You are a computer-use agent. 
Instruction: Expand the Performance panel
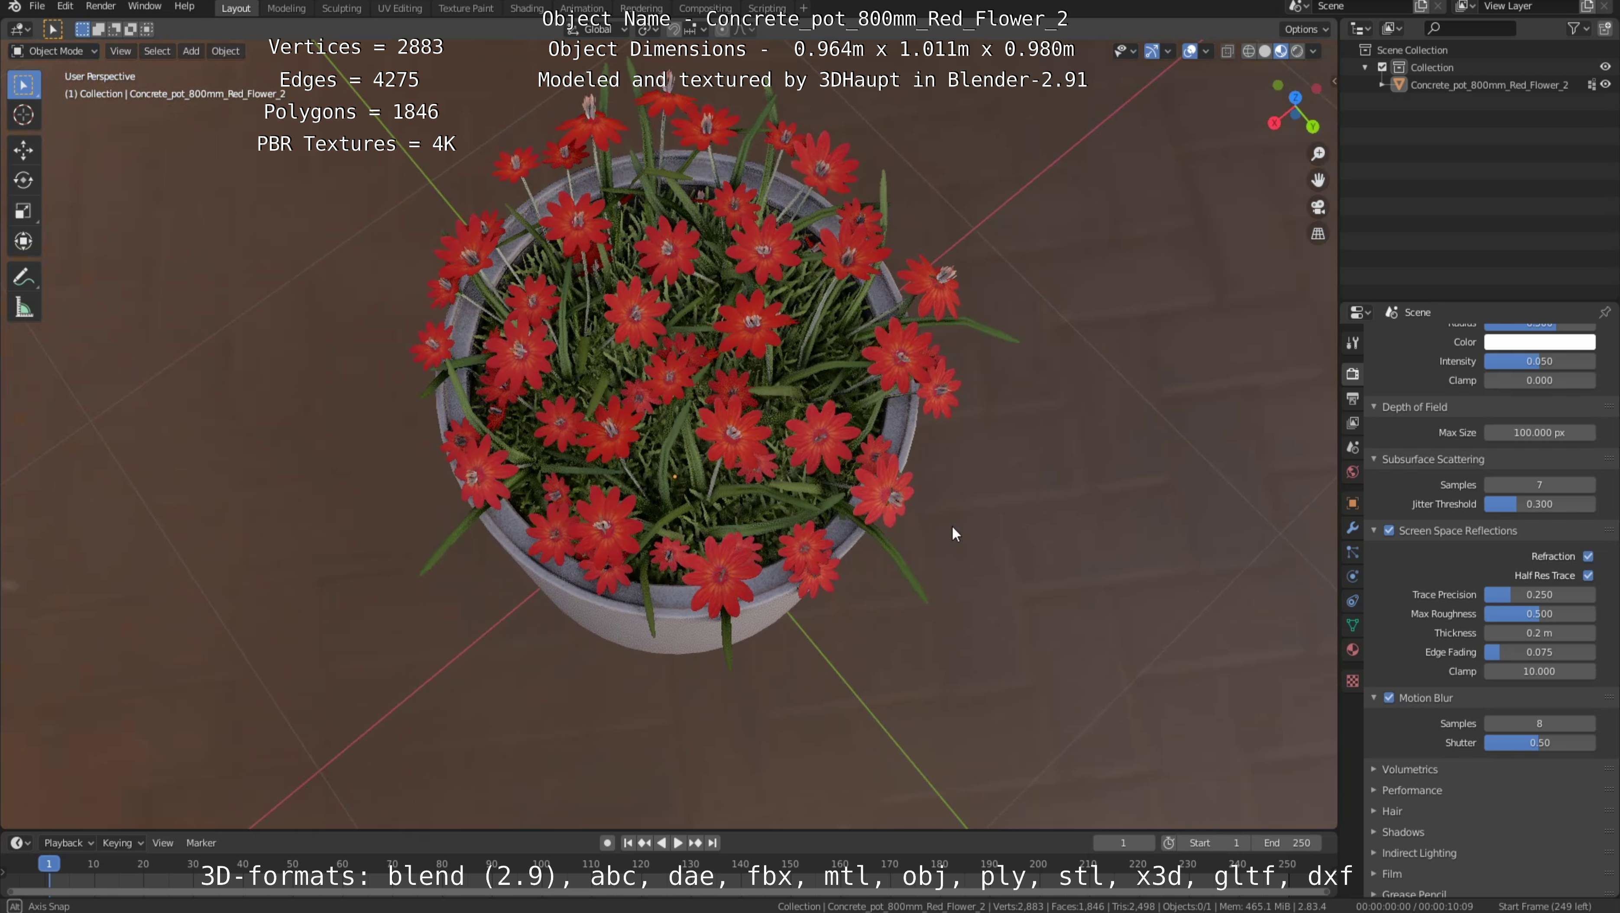pos(1412,790)
